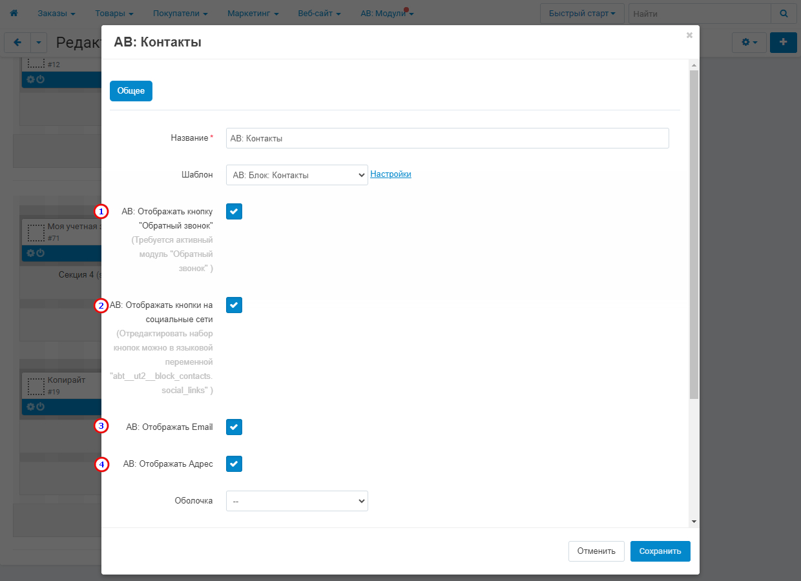This screenshot has width=801, height=581.
Task: Click the home icon in top navigation
Action: [x=14, y=13]
